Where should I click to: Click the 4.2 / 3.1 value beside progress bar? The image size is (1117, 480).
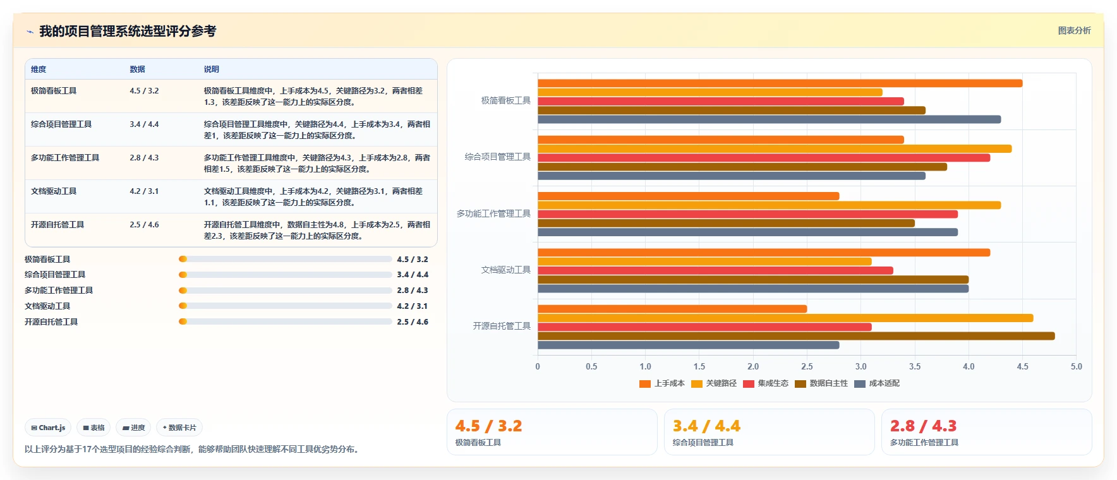coord(413,306)
